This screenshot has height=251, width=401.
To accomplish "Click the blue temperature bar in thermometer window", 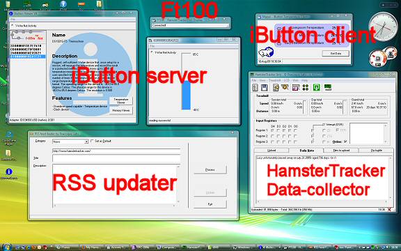I will click(186, 95).
